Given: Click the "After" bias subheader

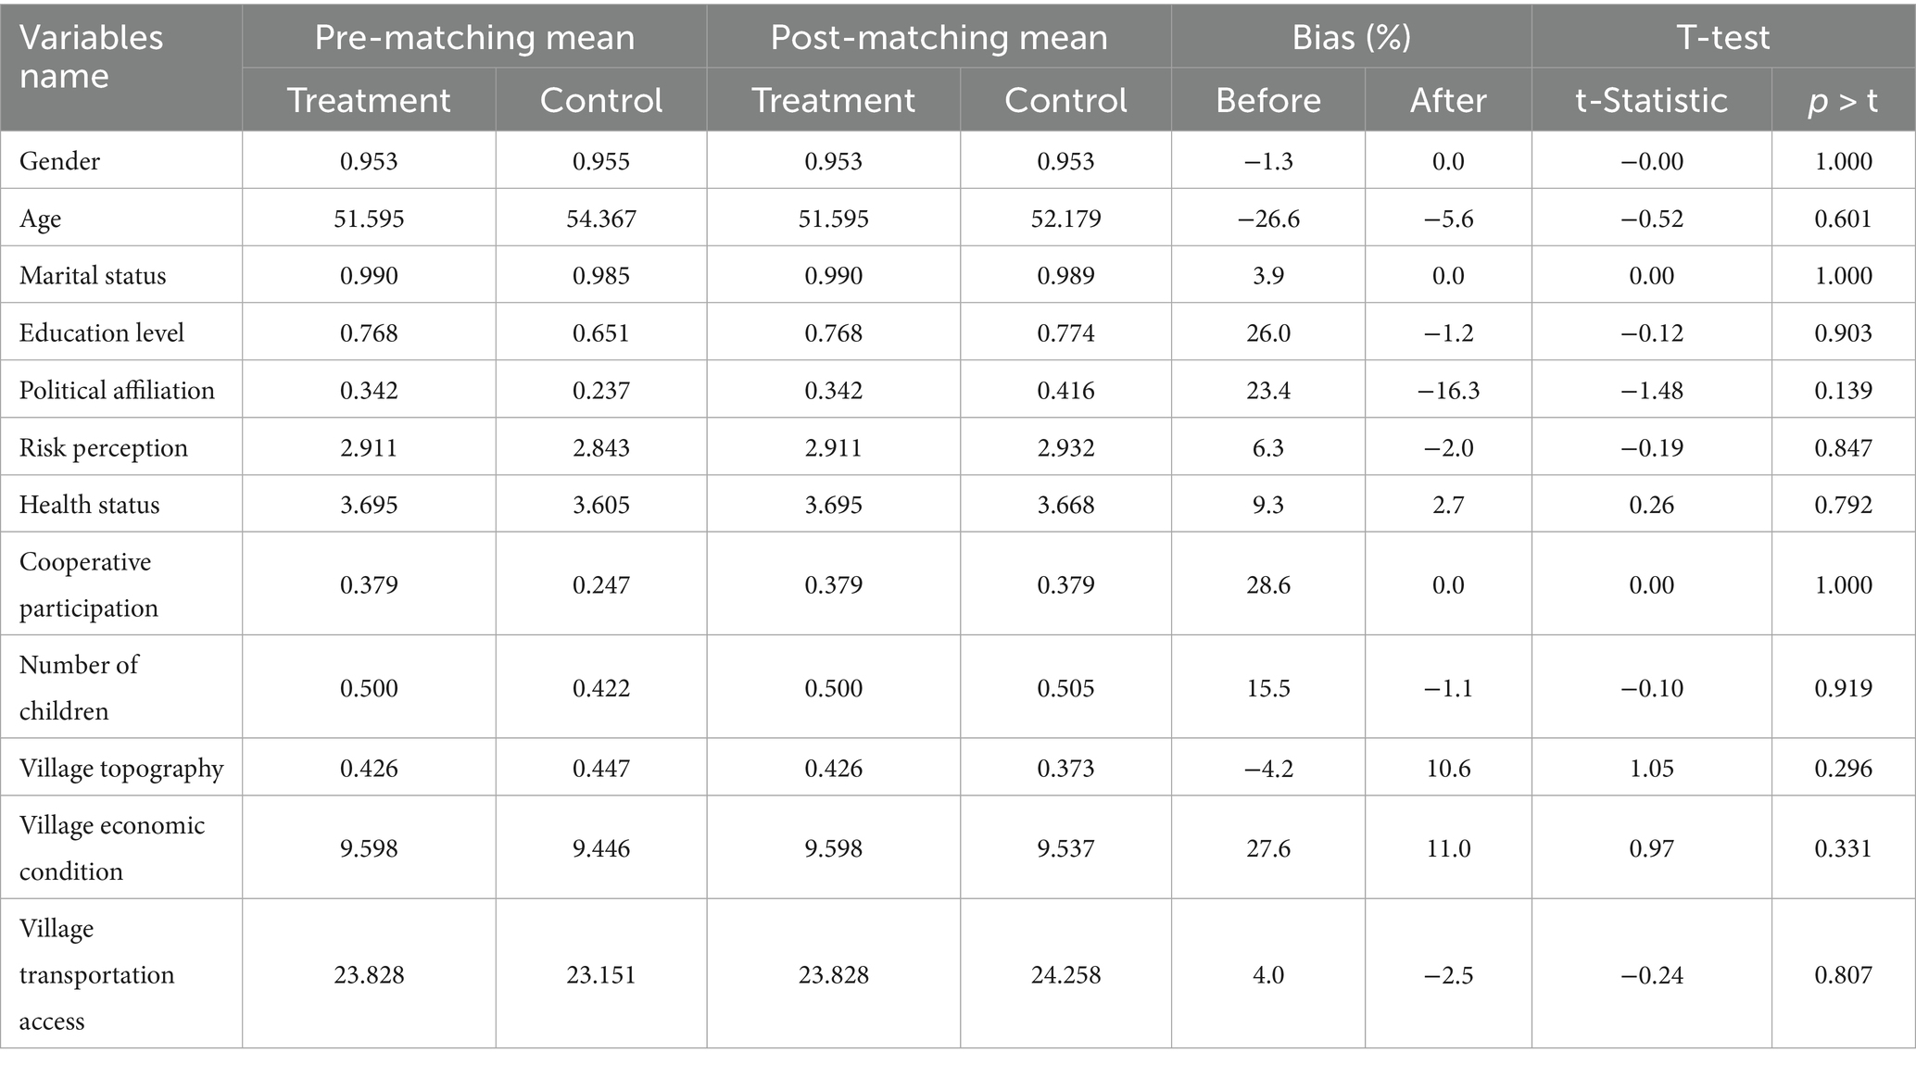Looking at the screenshot, I should pos(1447,100).
